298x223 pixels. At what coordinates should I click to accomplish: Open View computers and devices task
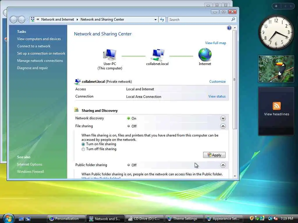pos(39,39)
